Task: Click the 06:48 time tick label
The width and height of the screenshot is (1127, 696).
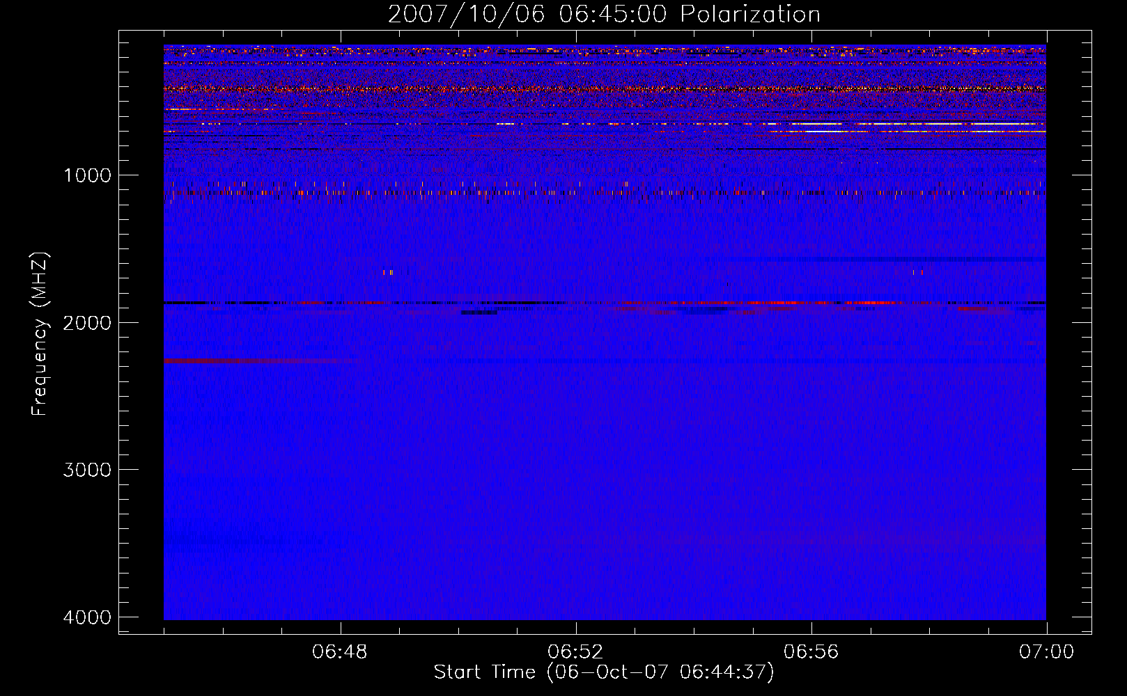Action: pyautogui.click(x=340, y=652)
